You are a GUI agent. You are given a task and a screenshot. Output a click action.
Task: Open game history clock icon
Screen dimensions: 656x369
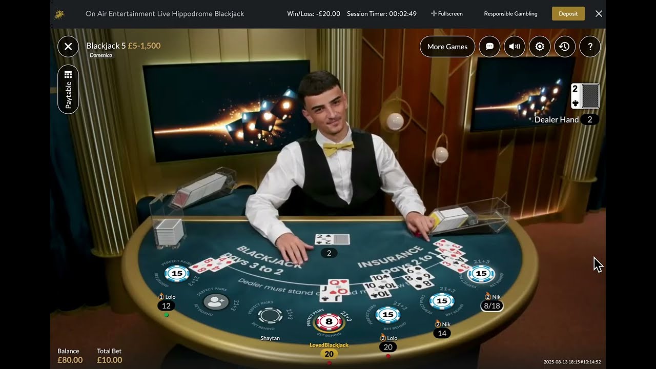pyautogui.click(x=564, y=47)
